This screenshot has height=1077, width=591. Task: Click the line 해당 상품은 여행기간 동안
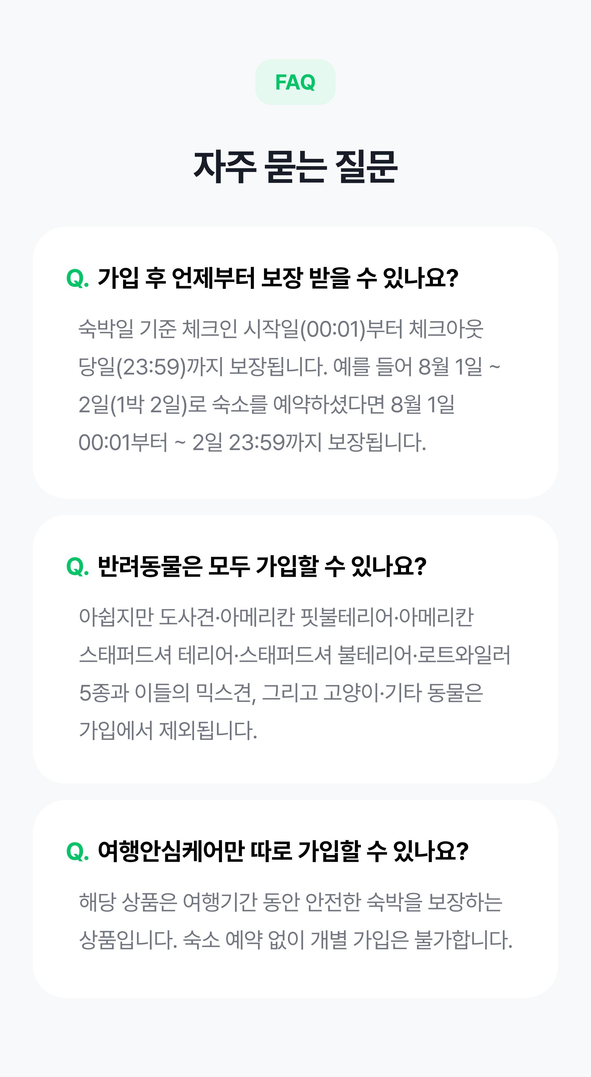291,902
